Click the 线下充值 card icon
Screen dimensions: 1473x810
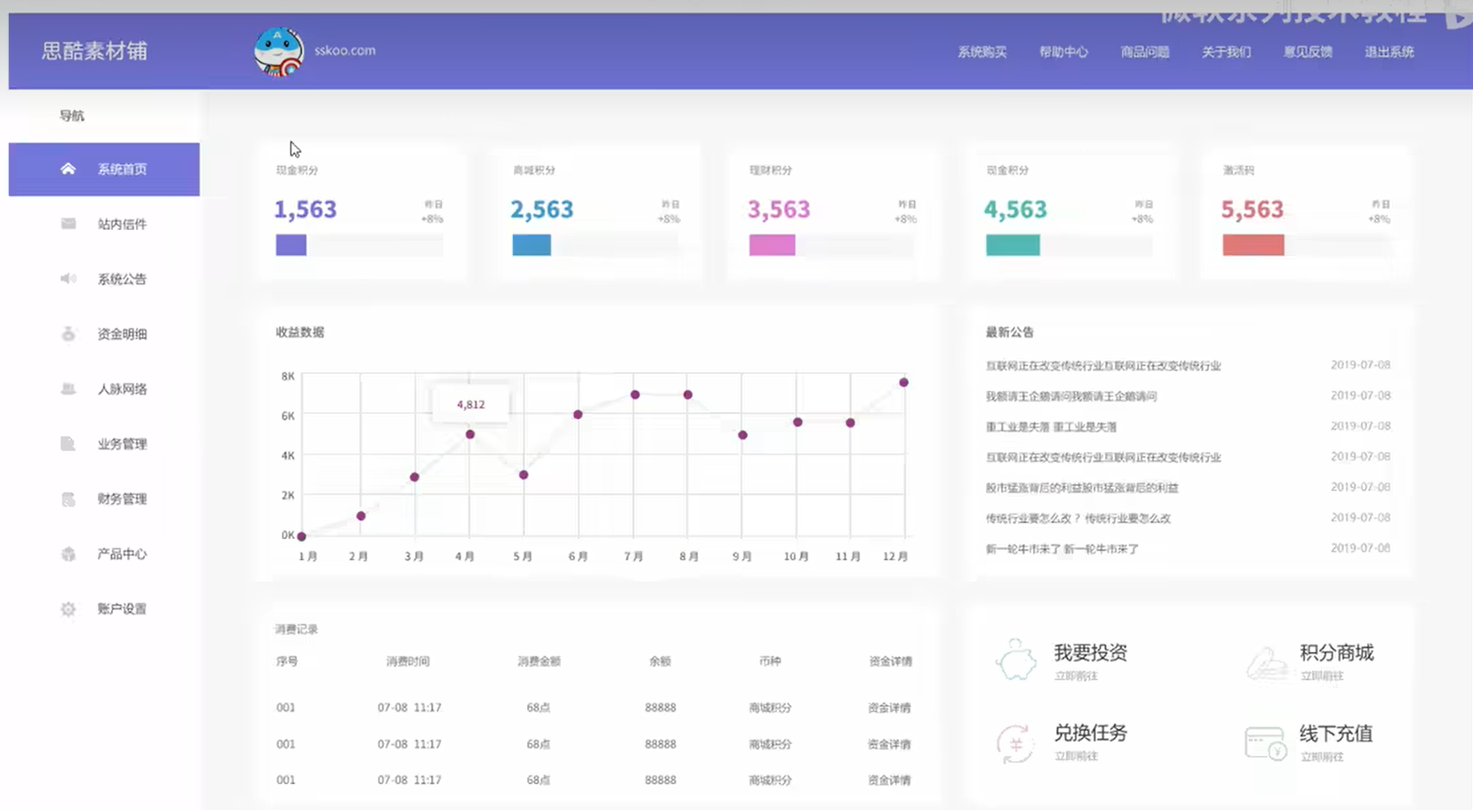click(1265, 743)
